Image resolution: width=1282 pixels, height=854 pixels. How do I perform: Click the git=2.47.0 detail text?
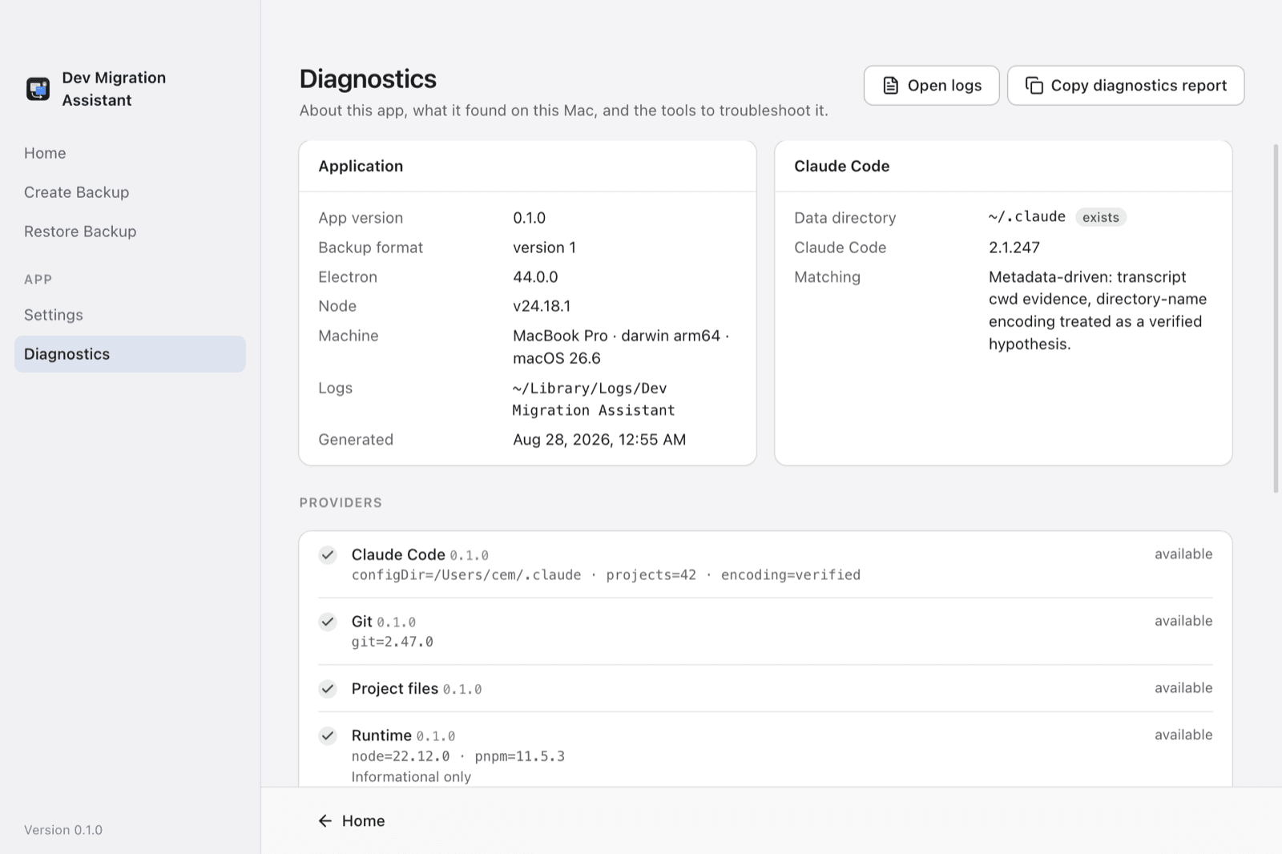[393, 642]
